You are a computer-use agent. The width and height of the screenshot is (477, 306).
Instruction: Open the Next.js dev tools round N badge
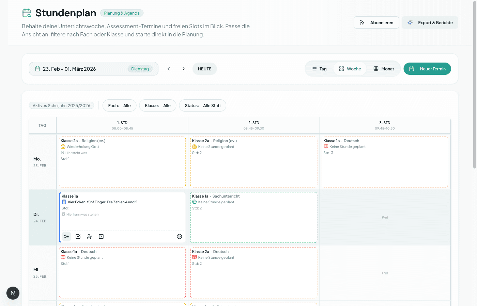click(13, 293)
